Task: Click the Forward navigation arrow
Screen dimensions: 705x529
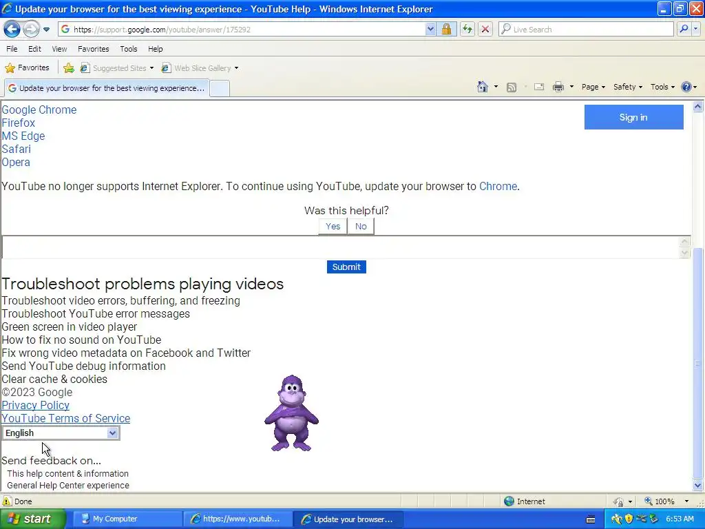Action: click(31, 30)
